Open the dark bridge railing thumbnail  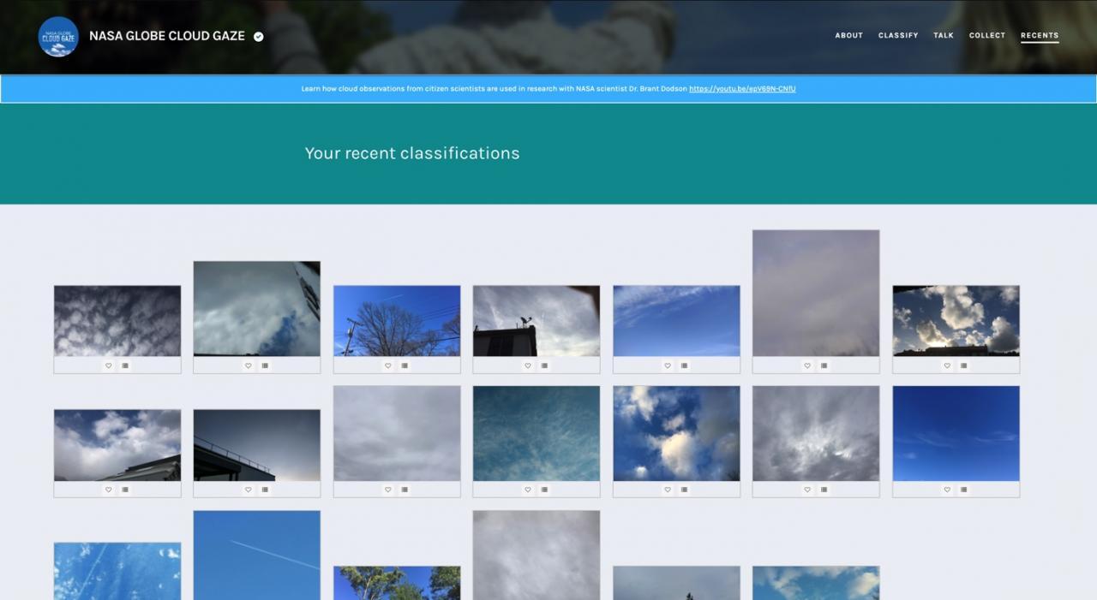pos(257,445)
